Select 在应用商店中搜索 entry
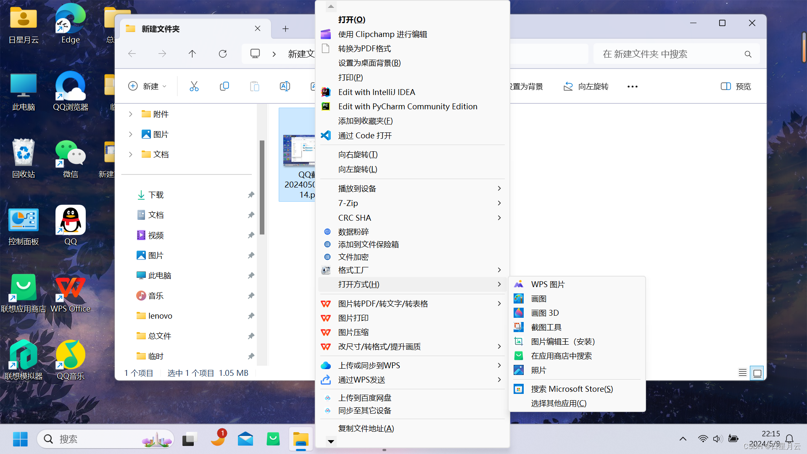 pyautogui.click(x=577, y=356)
